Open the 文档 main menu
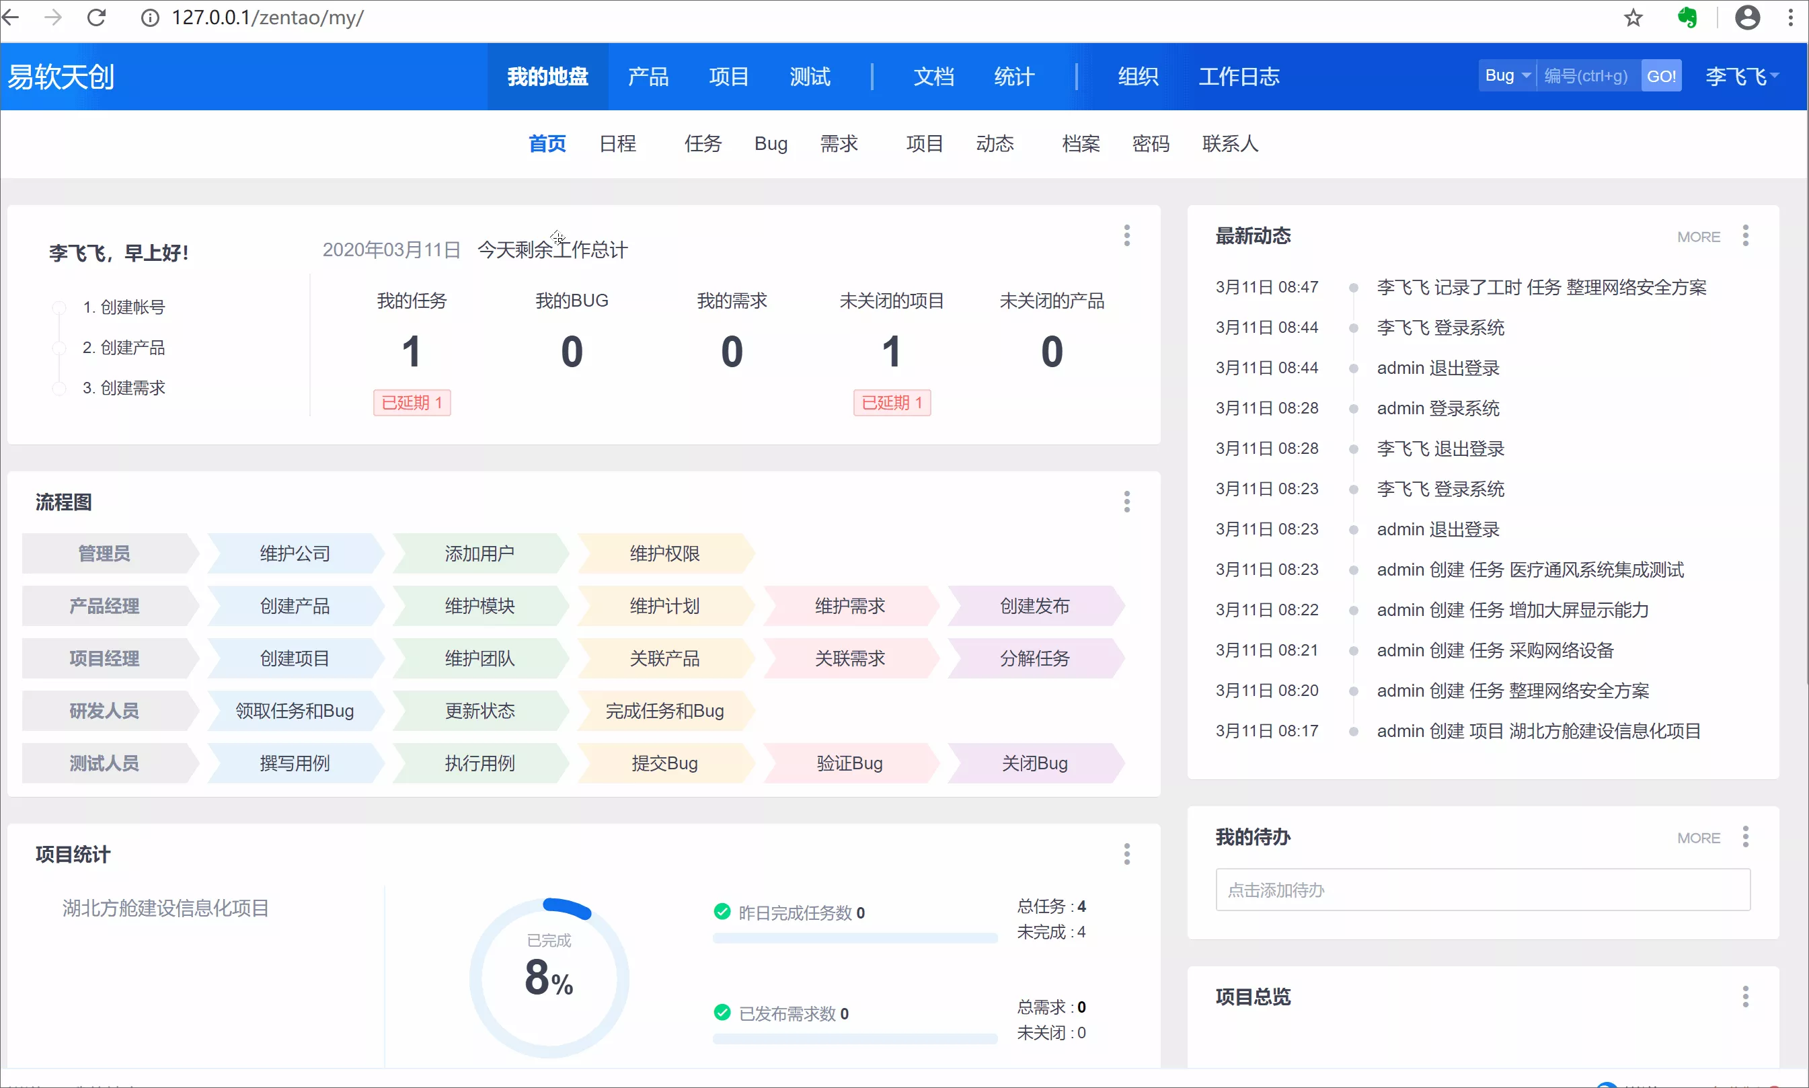The height and width of the screenshot is (1088, 1809). [x=934, y=76]
